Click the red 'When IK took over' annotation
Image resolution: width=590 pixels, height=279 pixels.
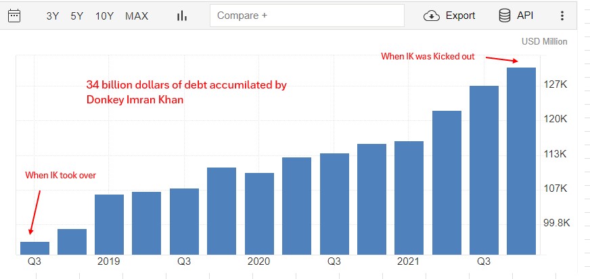coord(61,175)
